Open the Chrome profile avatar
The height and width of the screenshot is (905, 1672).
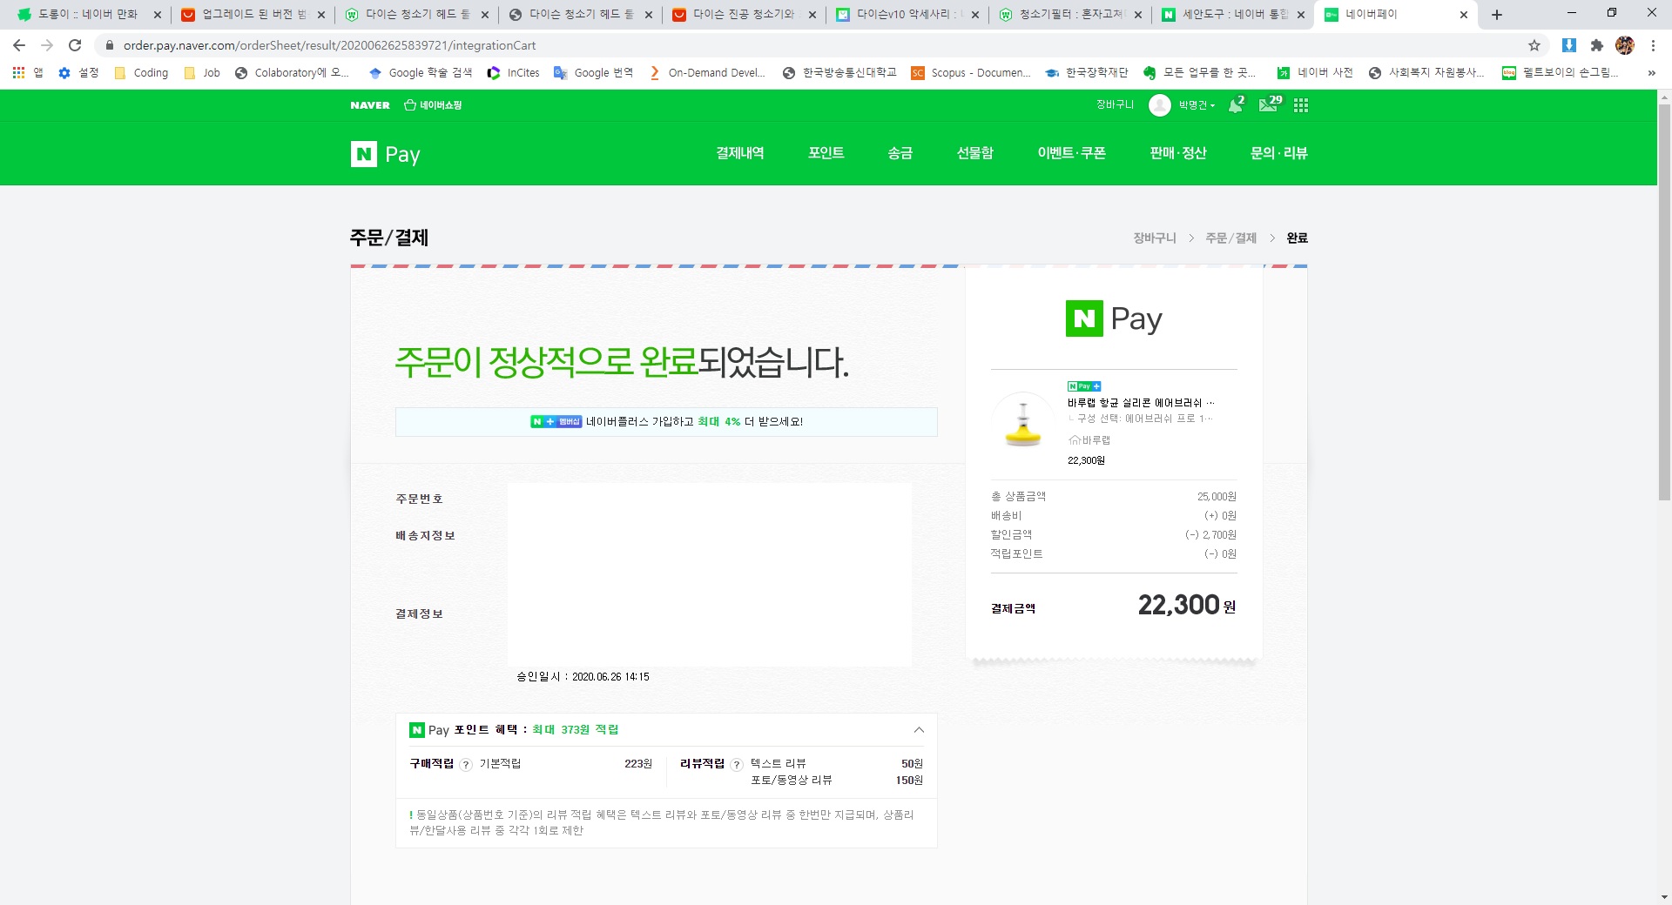[x=1625, y=45]
